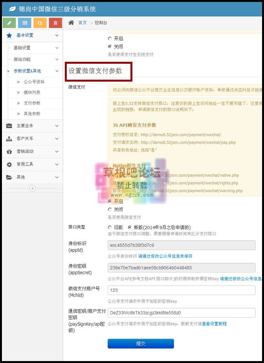
Task: Click the 基本设置 menu label
Action: tap(25, 35)
